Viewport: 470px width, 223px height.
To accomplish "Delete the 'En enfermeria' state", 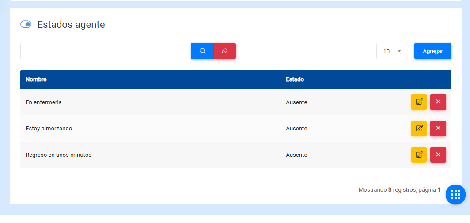I will coord(438,102).
